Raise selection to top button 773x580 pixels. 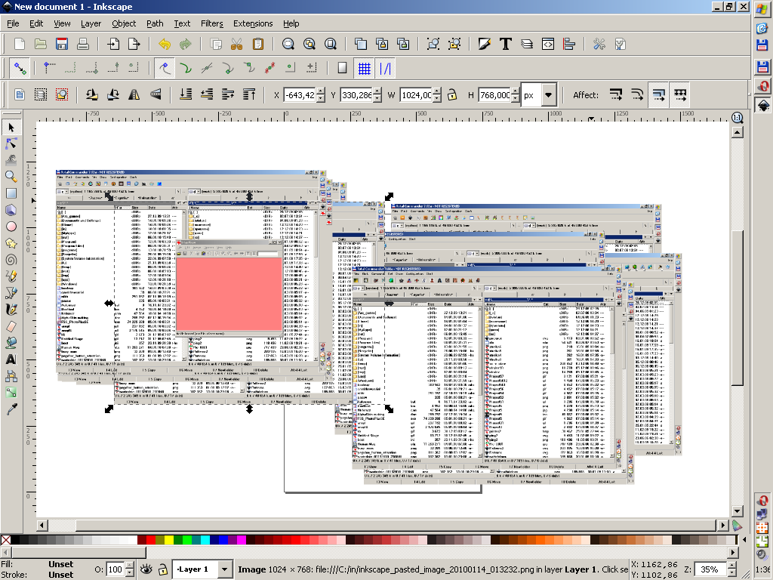point(249,94)
